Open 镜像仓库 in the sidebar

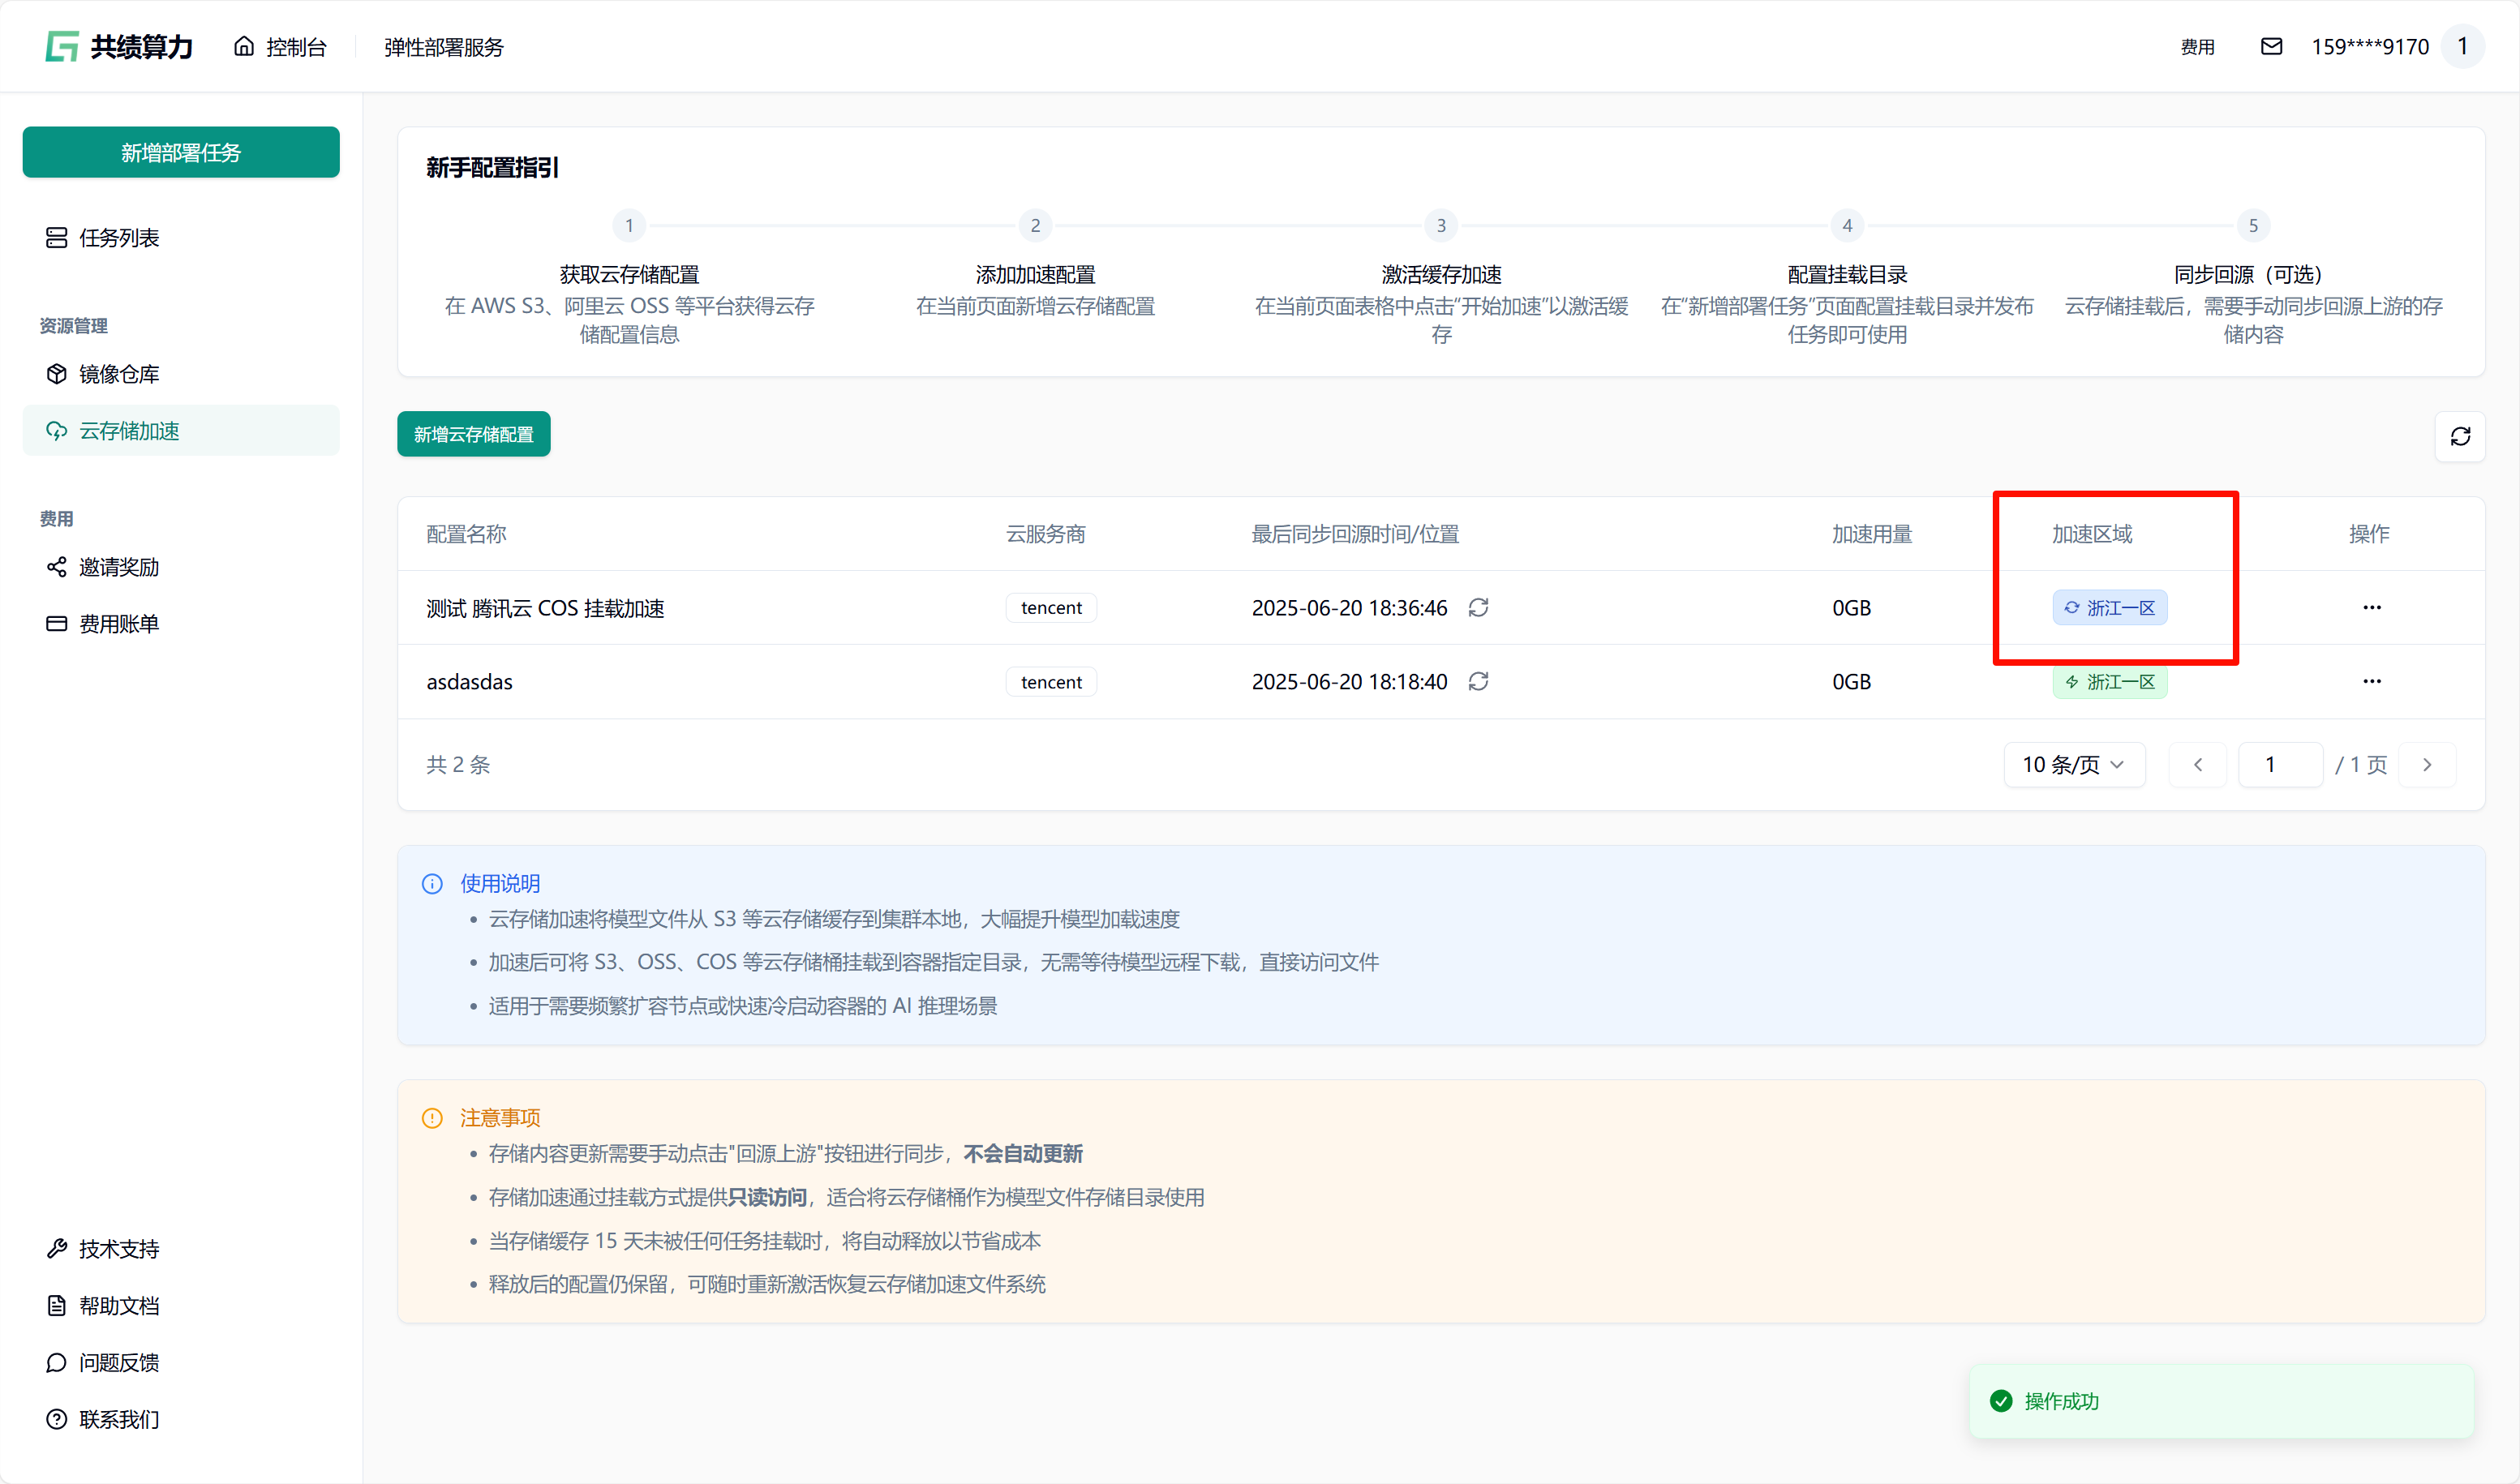tap(118, 374)
